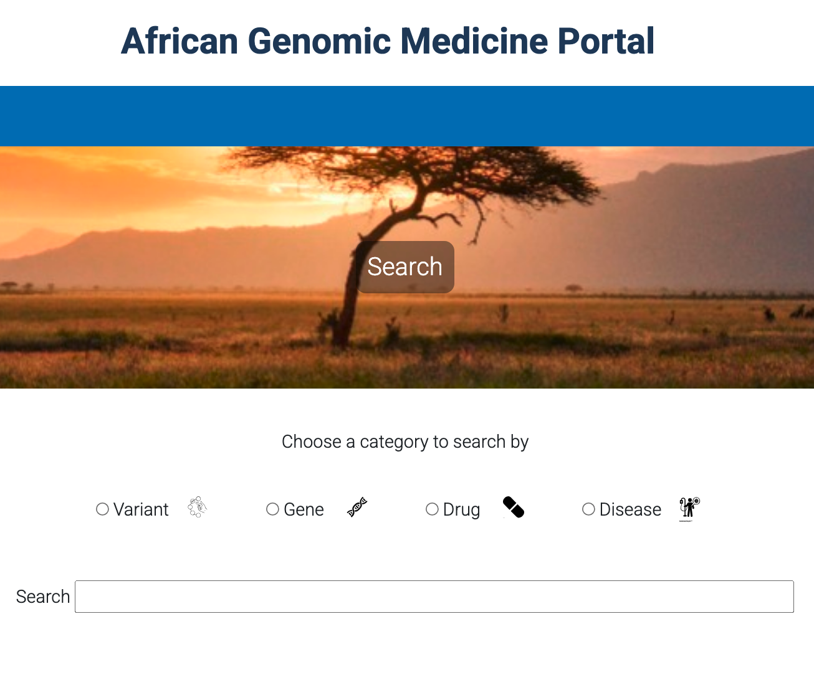Click the Disease patient icon
Screen dimensions: 814x685
(x=689, y=509)
